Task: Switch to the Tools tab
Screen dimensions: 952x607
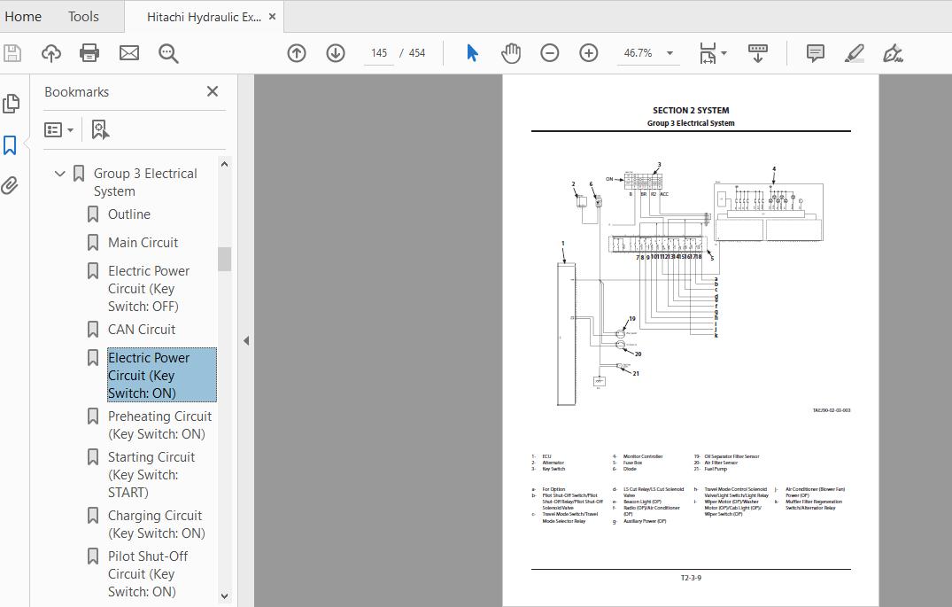Action: tap(83, 16)
